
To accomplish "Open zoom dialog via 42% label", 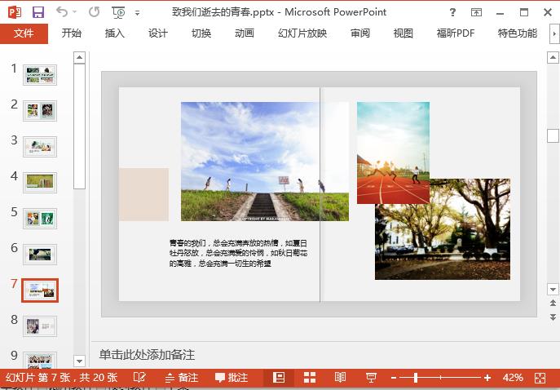I will pos(513,378).
